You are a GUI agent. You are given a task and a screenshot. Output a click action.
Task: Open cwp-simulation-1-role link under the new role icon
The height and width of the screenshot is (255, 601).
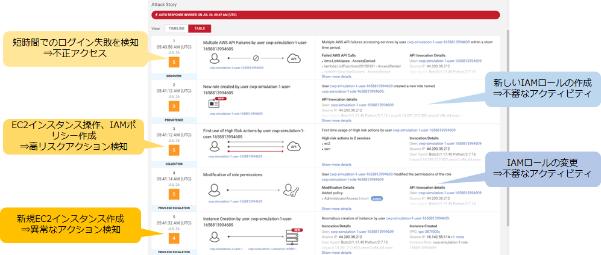tap(236, 114)
